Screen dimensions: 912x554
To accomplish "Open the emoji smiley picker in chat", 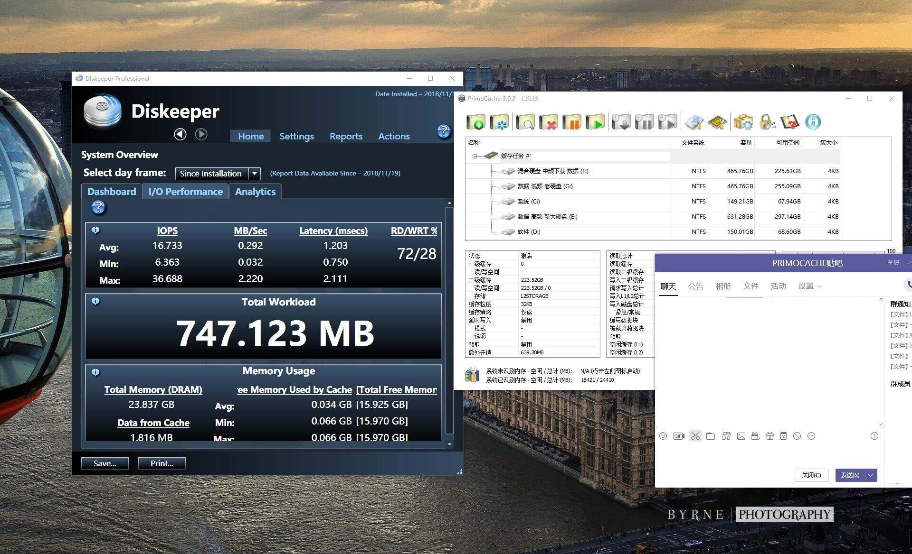I will pyautogui.click(x=663, y=436).
